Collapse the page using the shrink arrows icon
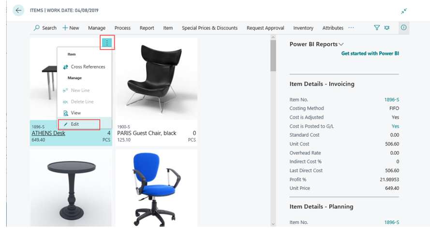Image resolution: width=430 pixels, height=230 pixels. point(404,11)
